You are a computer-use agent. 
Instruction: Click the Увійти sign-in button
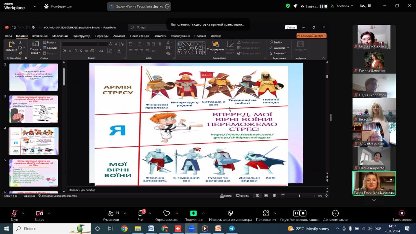tap(291, 27)
